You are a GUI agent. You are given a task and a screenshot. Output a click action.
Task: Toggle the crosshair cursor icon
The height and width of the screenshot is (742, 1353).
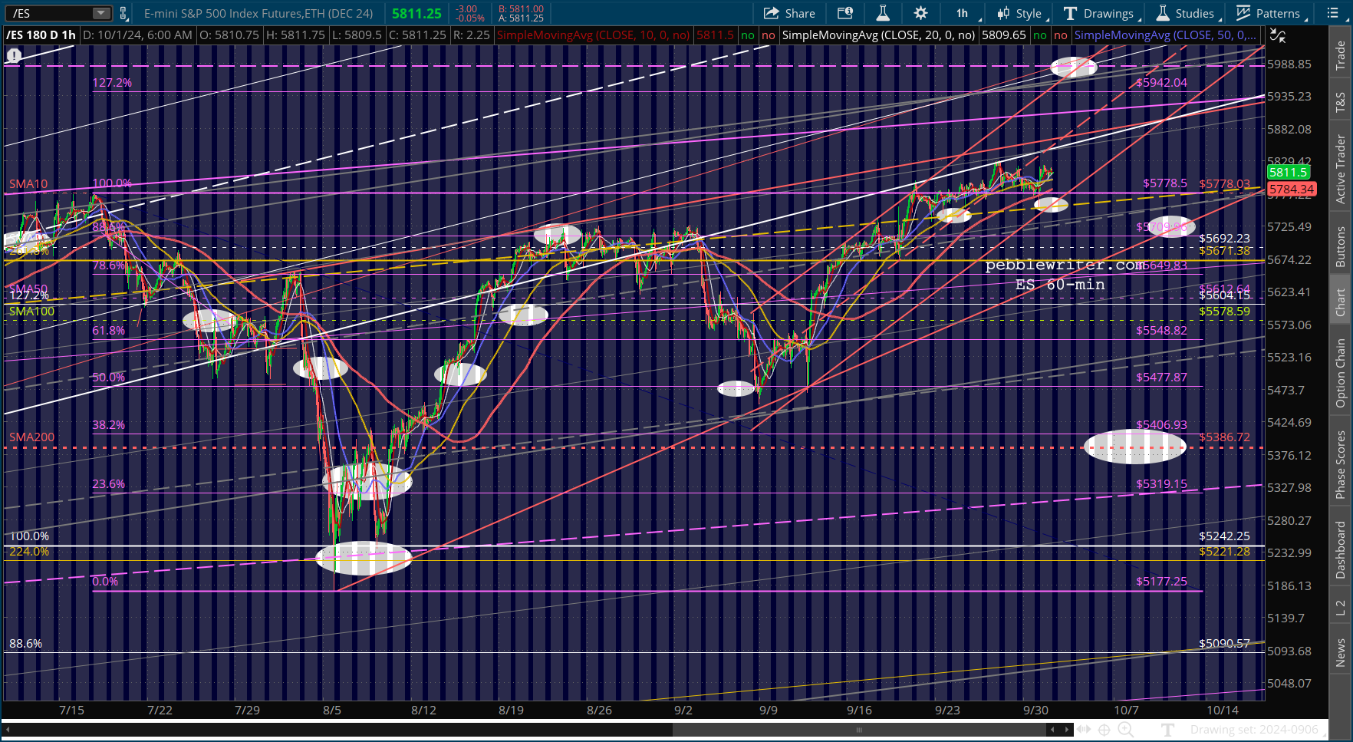[1104, 730]
